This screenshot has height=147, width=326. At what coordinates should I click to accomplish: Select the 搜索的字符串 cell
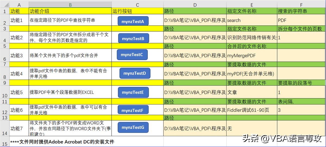coord(301,11)
